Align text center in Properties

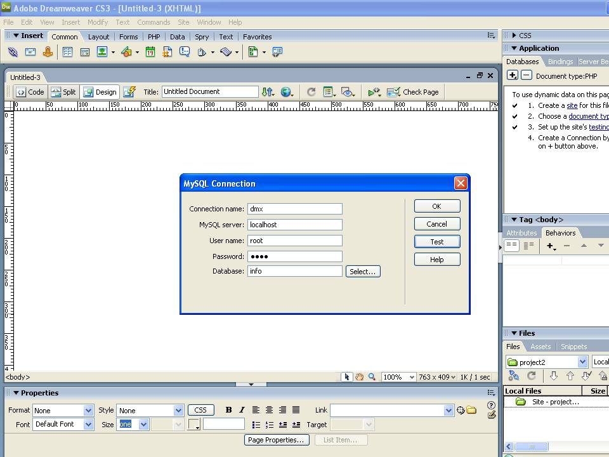[269, 410]
